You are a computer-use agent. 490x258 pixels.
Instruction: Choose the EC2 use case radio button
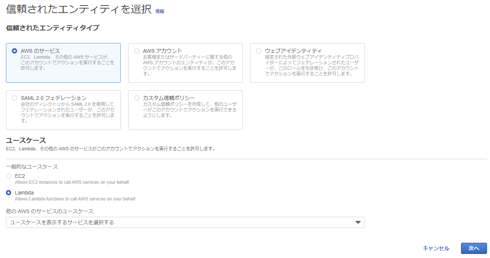pos(9,176)
